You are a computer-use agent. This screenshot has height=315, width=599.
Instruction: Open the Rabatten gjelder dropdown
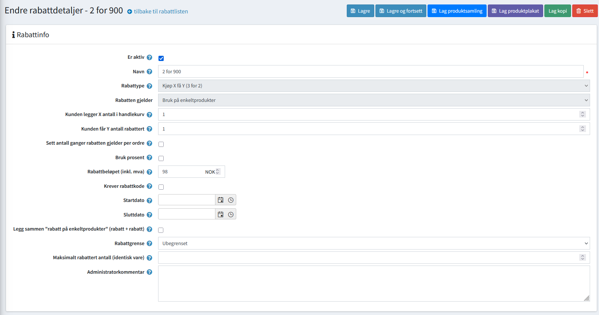pyautogui.click(x=374, y=100)
